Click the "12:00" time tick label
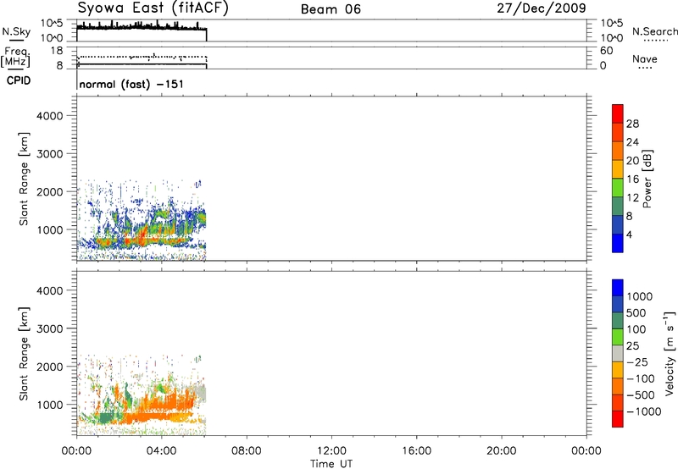678x469 pixels. pyautogui.click(x=331, y=451)
